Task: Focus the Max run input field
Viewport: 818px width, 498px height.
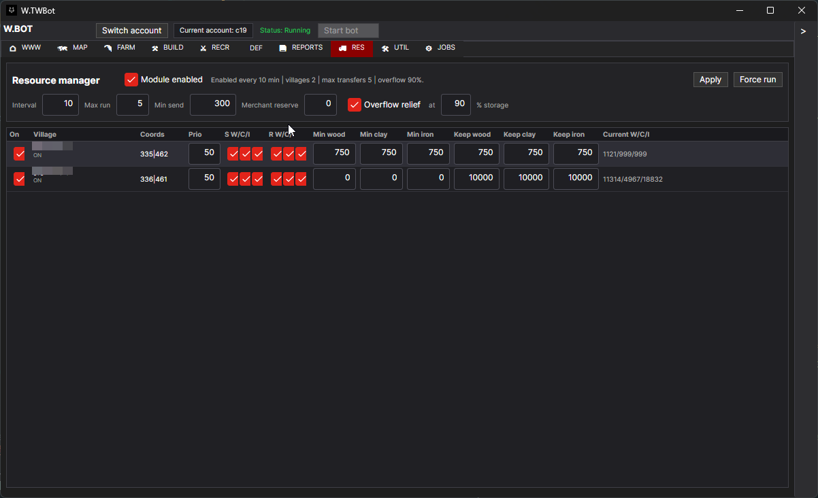Action: click(x=133, y=105)
